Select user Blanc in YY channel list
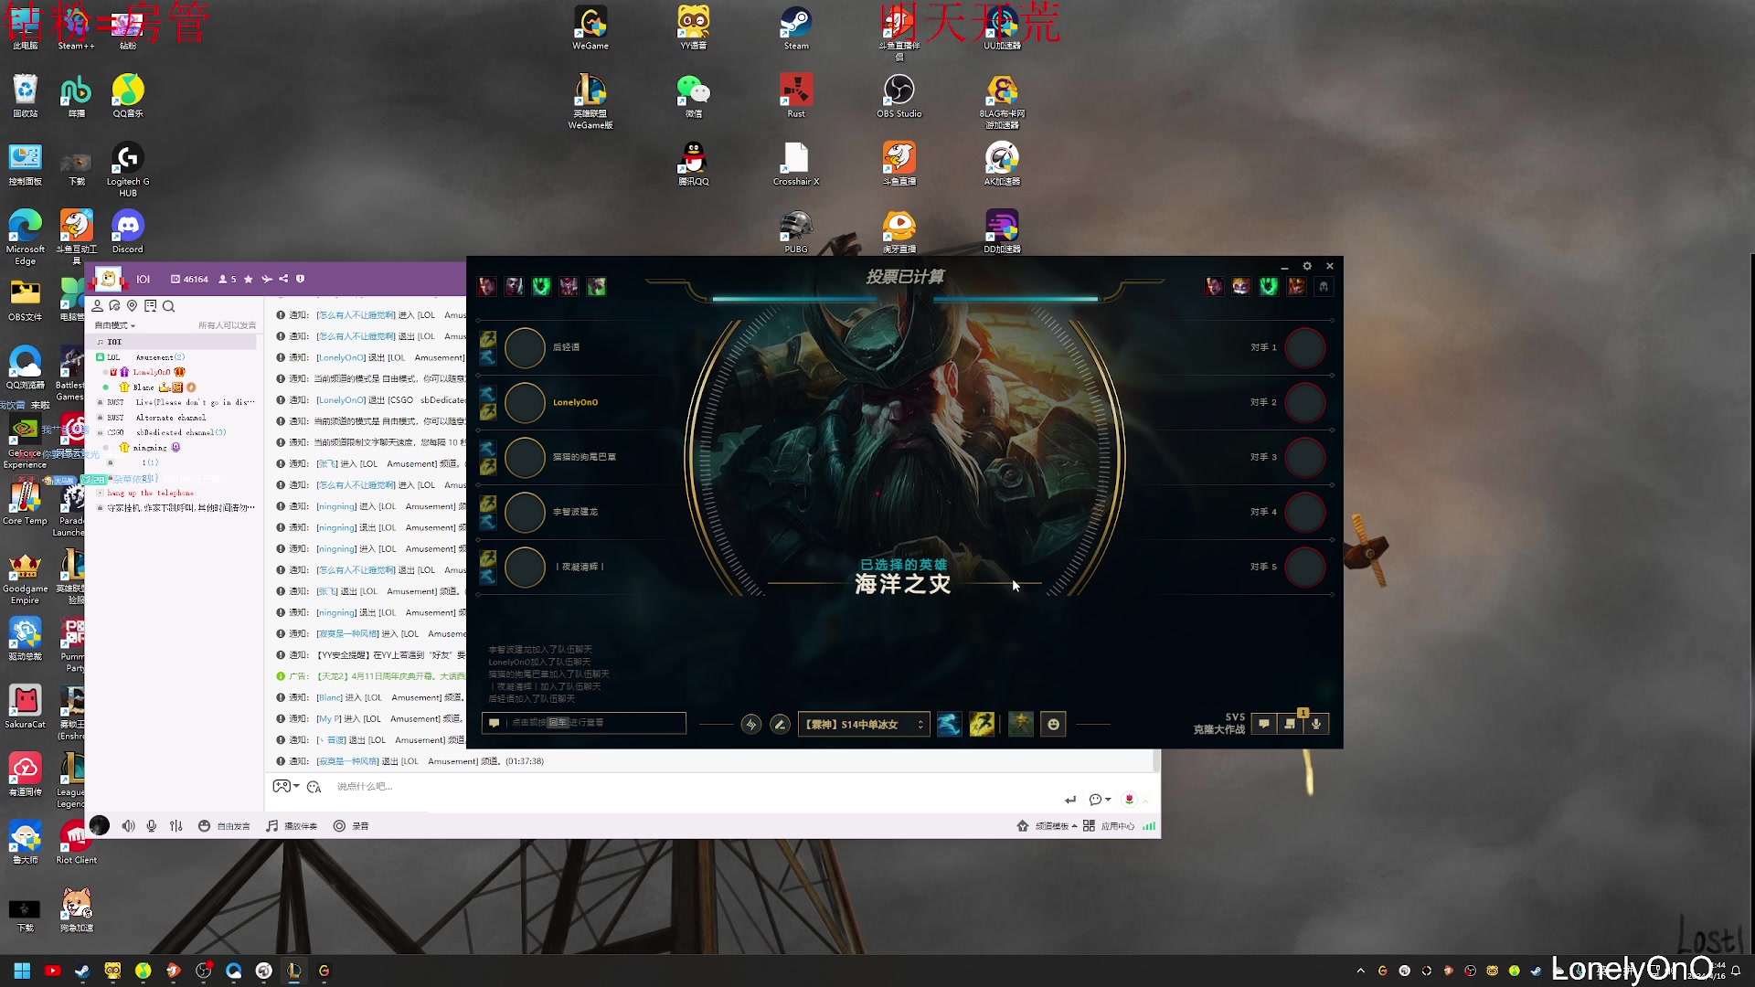 (144, 387)
